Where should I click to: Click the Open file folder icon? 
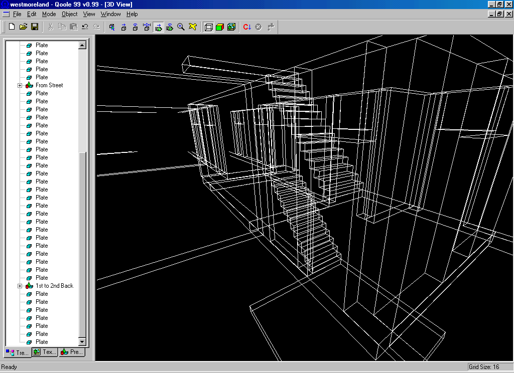(x=23, y=27)
